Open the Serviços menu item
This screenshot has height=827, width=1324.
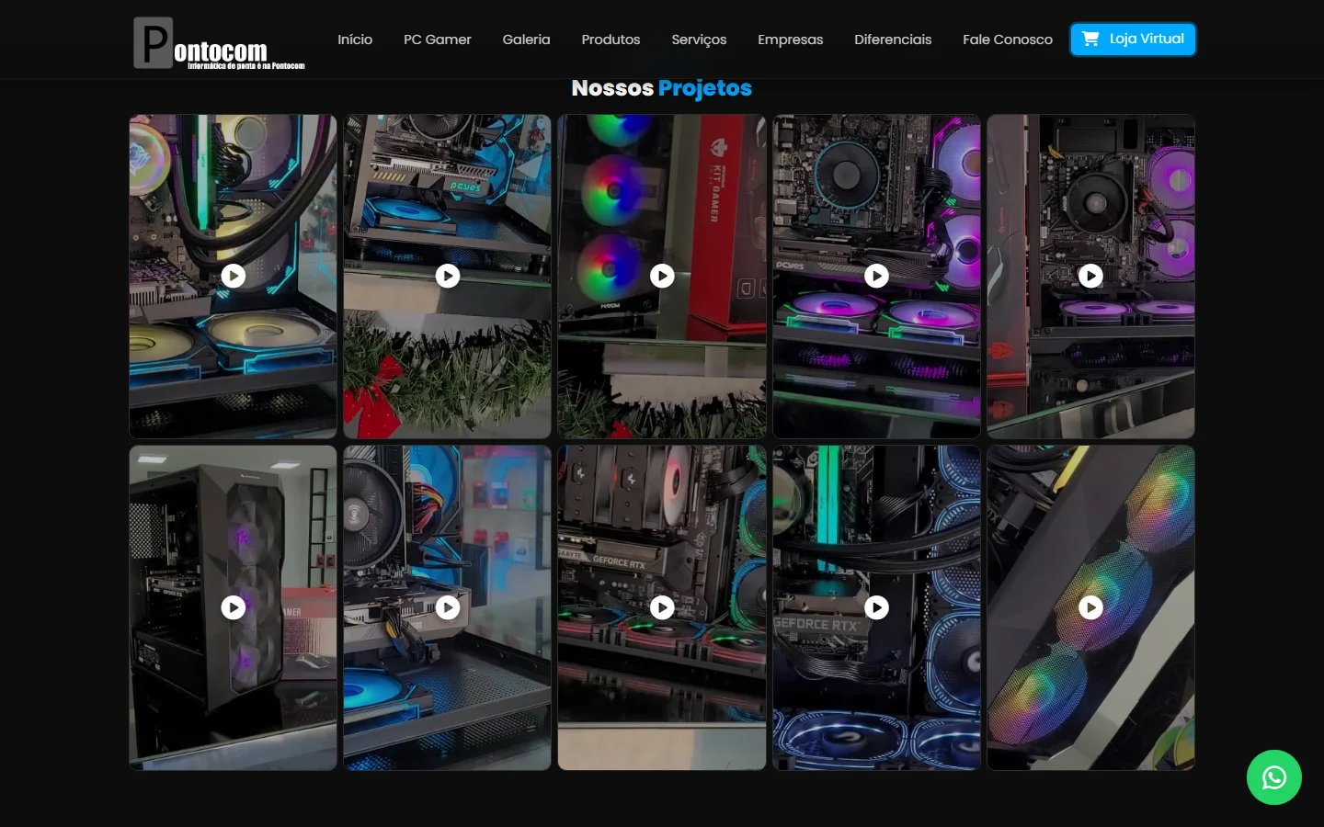coord(699,40)
